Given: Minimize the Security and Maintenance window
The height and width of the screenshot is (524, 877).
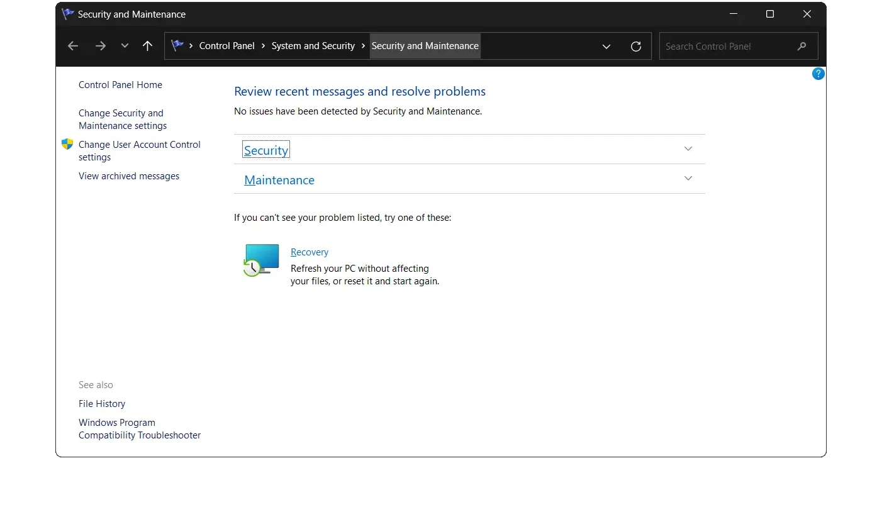Looking at the screenshot, I should (x=733, y=14).
